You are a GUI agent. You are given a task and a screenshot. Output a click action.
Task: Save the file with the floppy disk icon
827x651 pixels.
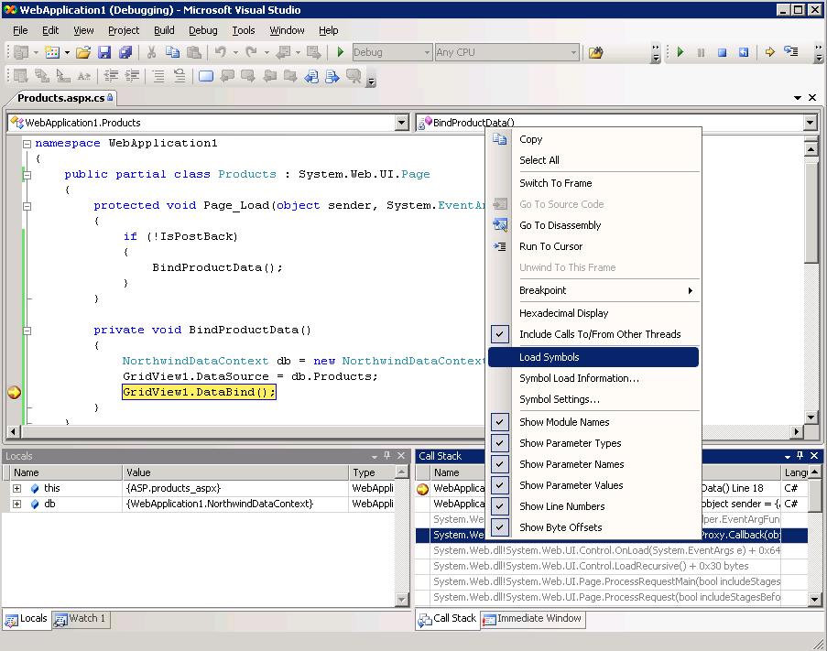pyautogui.click(x=104, y=52)
